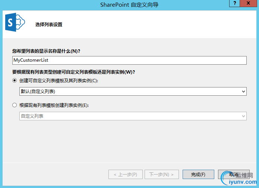Screen dimensions: 259x188
Task: Click the 取消 cancel button
Action: [x=234, y=175]
